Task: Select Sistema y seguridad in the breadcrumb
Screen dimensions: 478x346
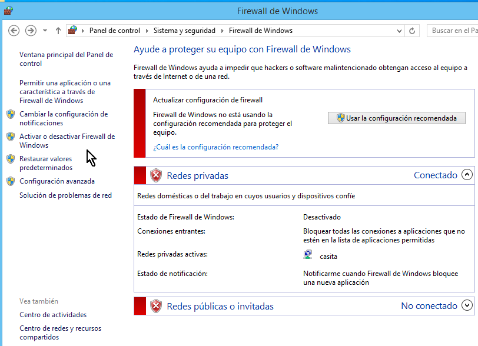Action: (184, 31)
